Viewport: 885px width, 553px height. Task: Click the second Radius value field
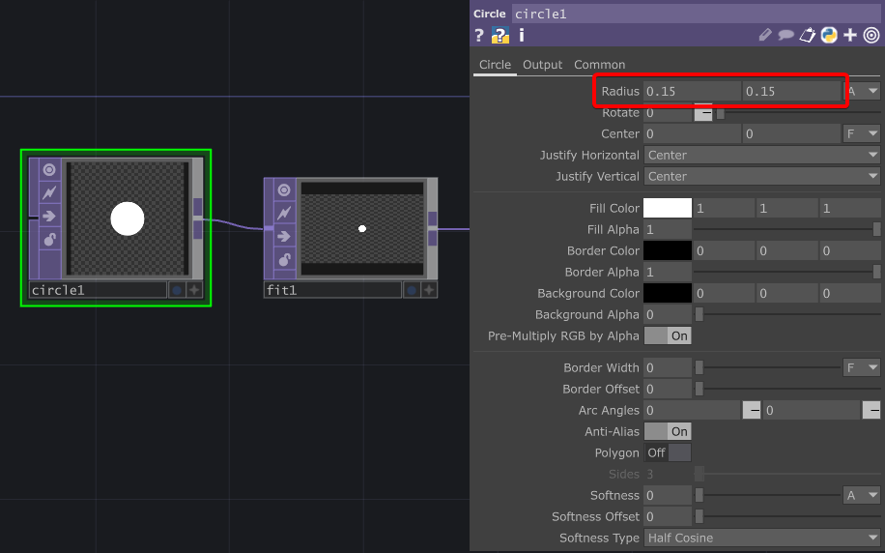point(792,91)
